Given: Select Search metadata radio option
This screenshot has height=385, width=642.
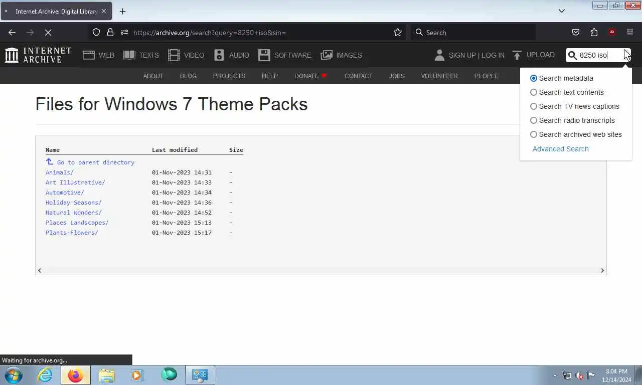Looking at the screenshot, I should [x=534, y=78].
